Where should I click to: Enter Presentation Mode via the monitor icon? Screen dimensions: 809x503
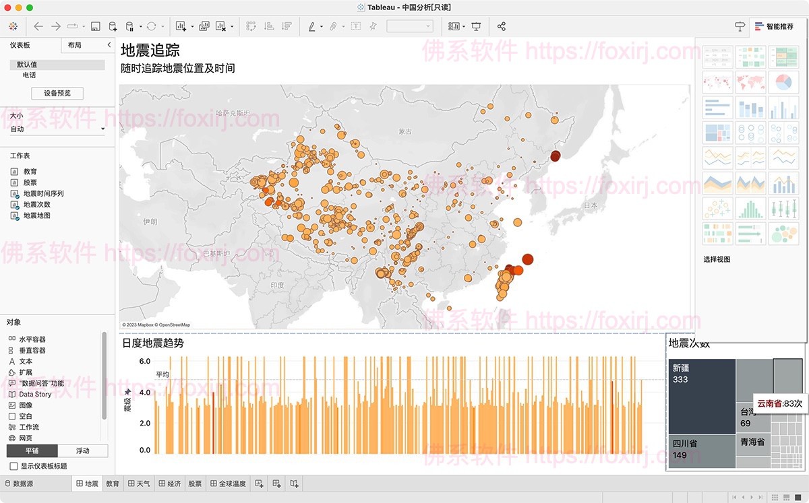[477, 26]
